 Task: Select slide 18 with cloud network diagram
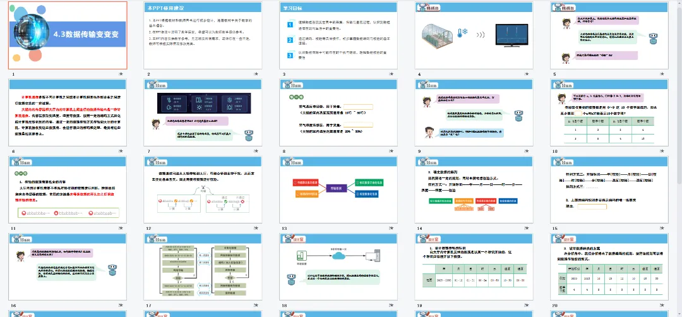[x=338, y=266]
